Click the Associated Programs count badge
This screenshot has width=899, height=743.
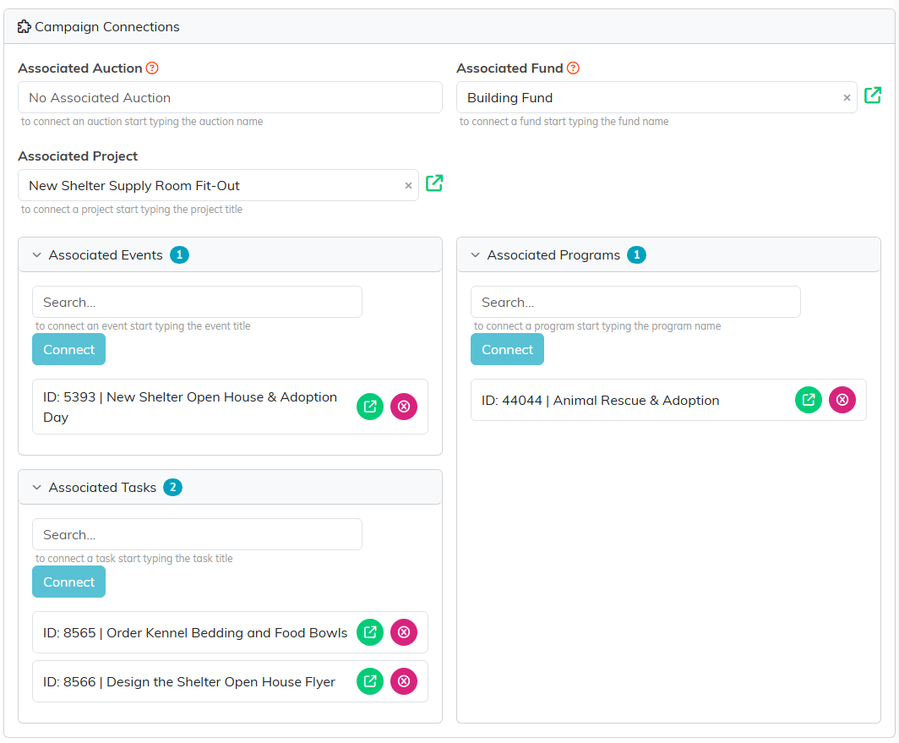pyautogui.click(x=636, y=254)
